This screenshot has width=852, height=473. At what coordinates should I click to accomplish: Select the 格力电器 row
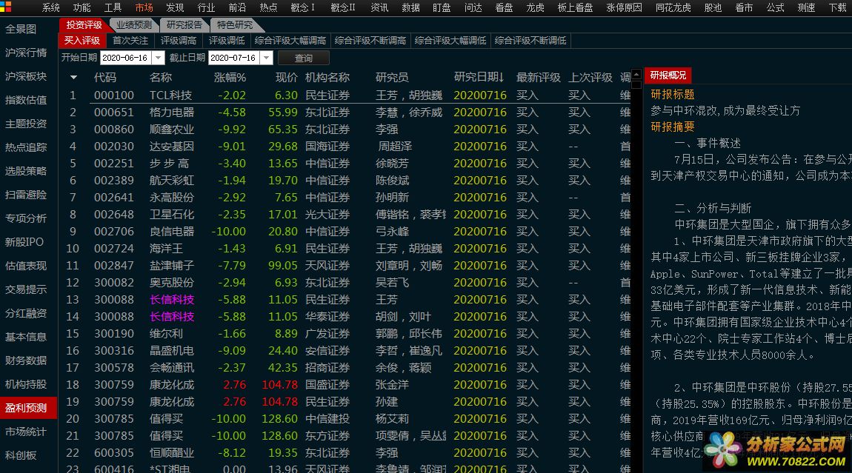coord(345,113)
